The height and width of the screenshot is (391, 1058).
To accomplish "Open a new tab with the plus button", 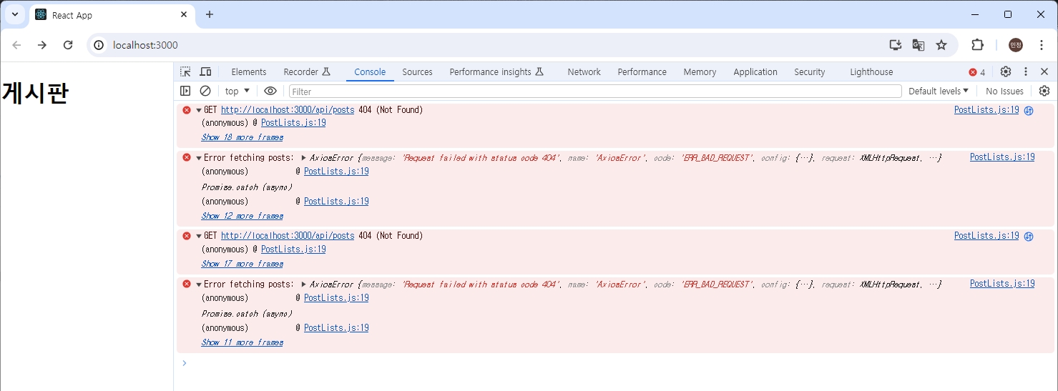I will click(210, 14).
